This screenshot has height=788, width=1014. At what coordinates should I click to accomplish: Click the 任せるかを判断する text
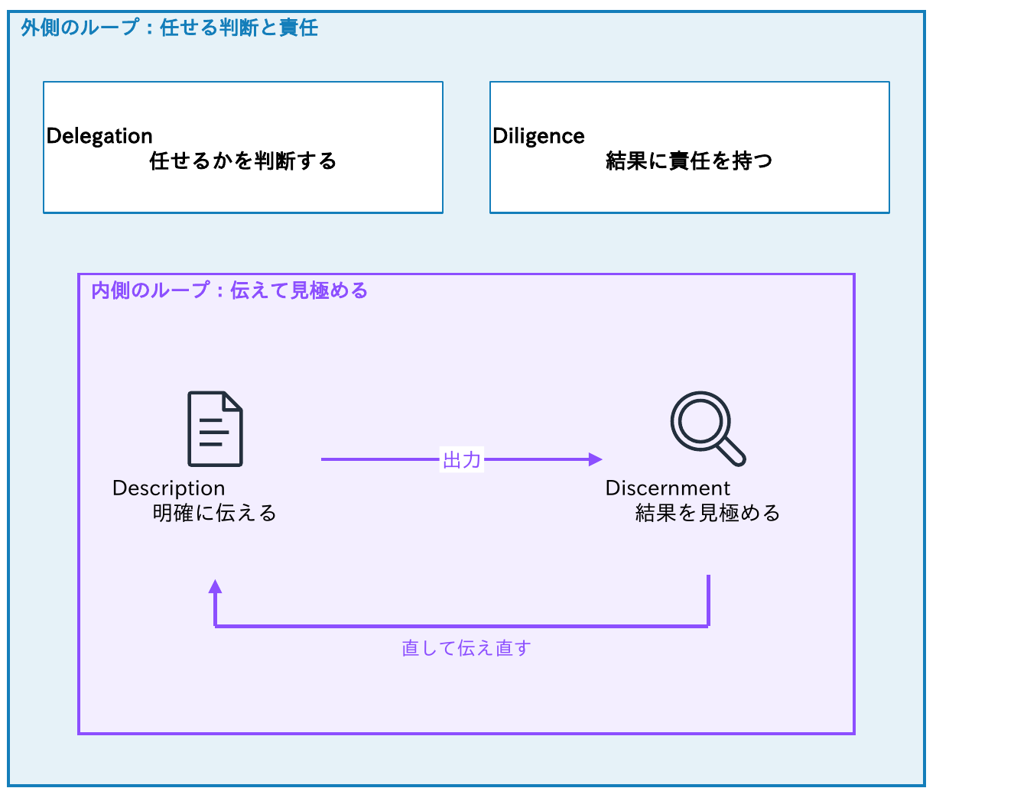pos(243,161)
